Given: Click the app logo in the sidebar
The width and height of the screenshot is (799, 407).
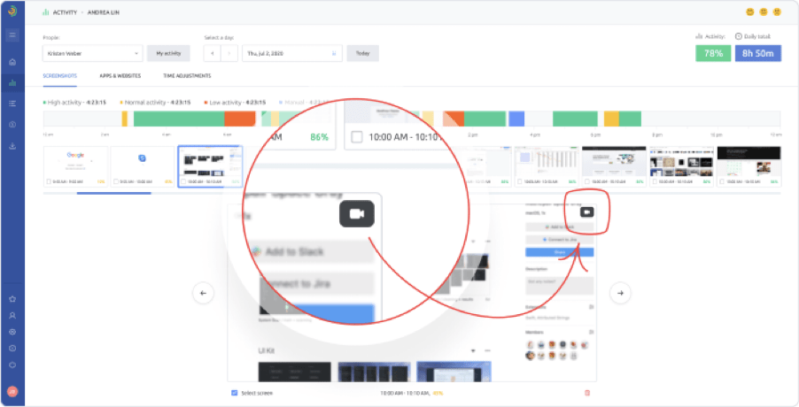Looking at the screenshot, I should pos(12,12).
